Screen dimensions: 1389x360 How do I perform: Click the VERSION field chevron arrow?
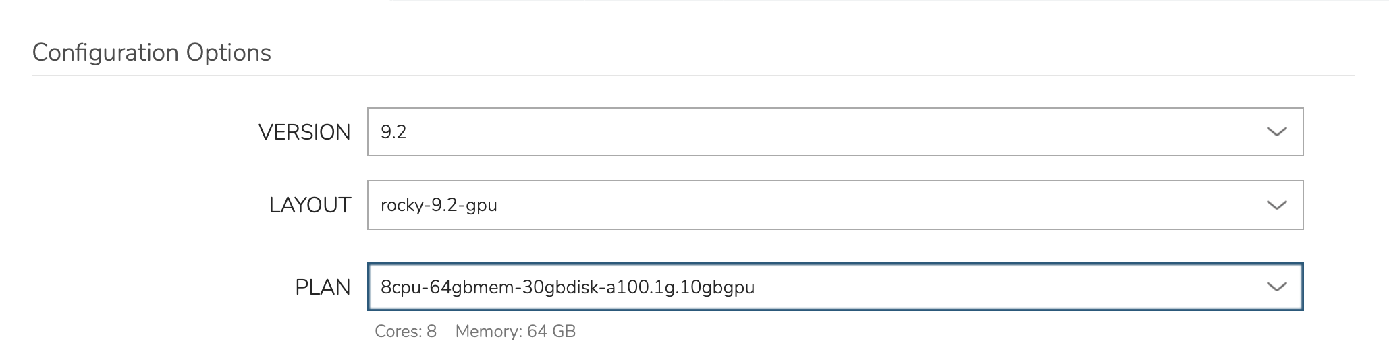1276,132
